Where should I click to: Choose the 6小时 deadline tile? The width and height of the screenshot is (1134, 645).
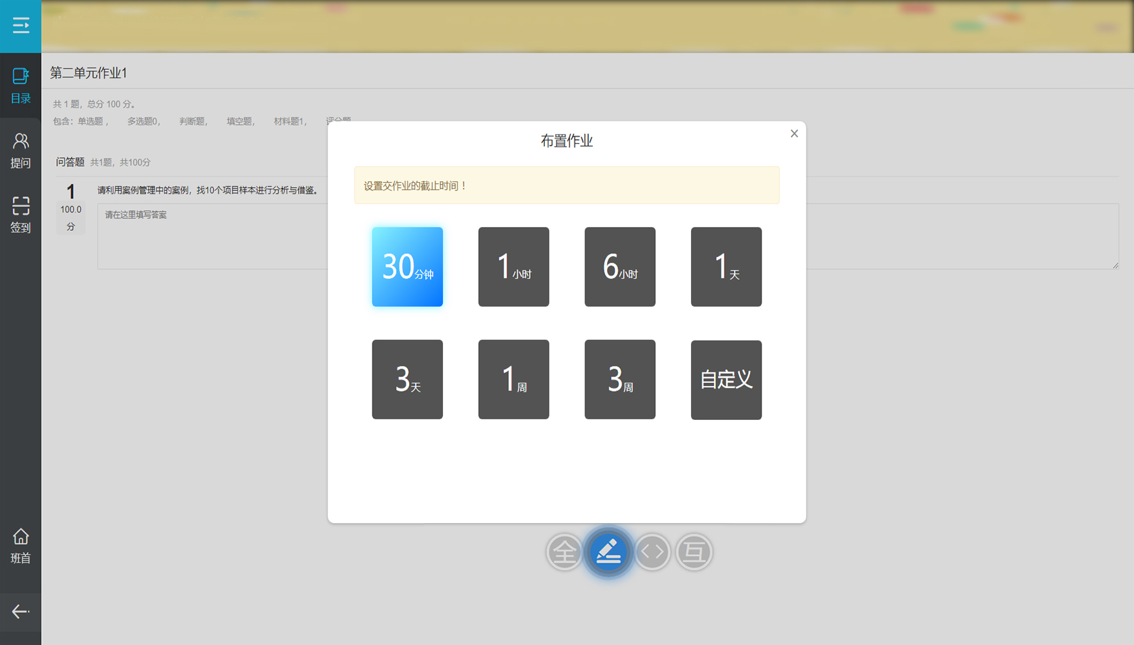(x=620, y=267)
